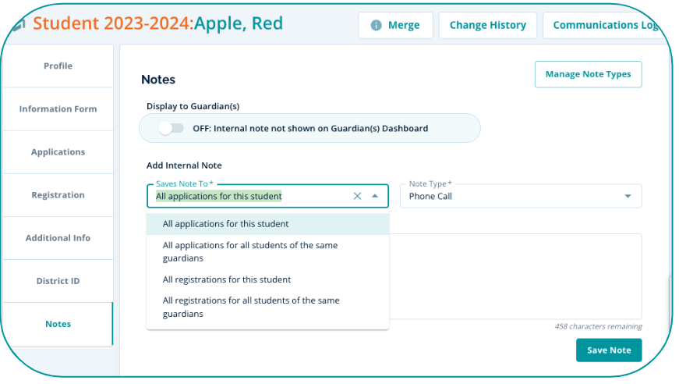Open the Profile tab
The width and height of the screenshot is (679, 384).
[58, 66]
